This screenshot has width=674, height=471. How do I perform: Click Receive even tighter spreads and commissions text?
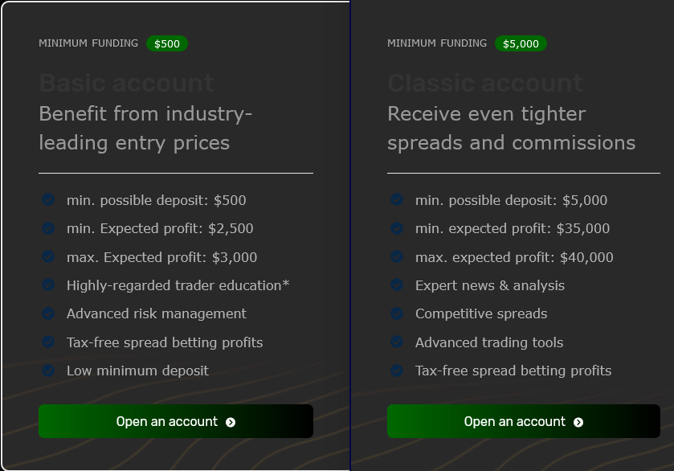click(512, 129)
